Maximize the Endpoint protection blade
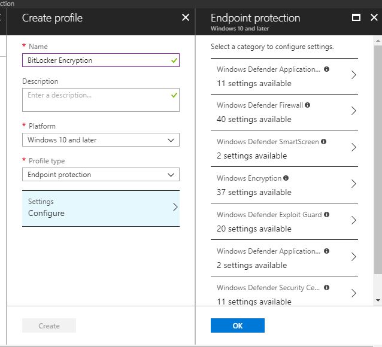382x347 pixels. (356, 17)
